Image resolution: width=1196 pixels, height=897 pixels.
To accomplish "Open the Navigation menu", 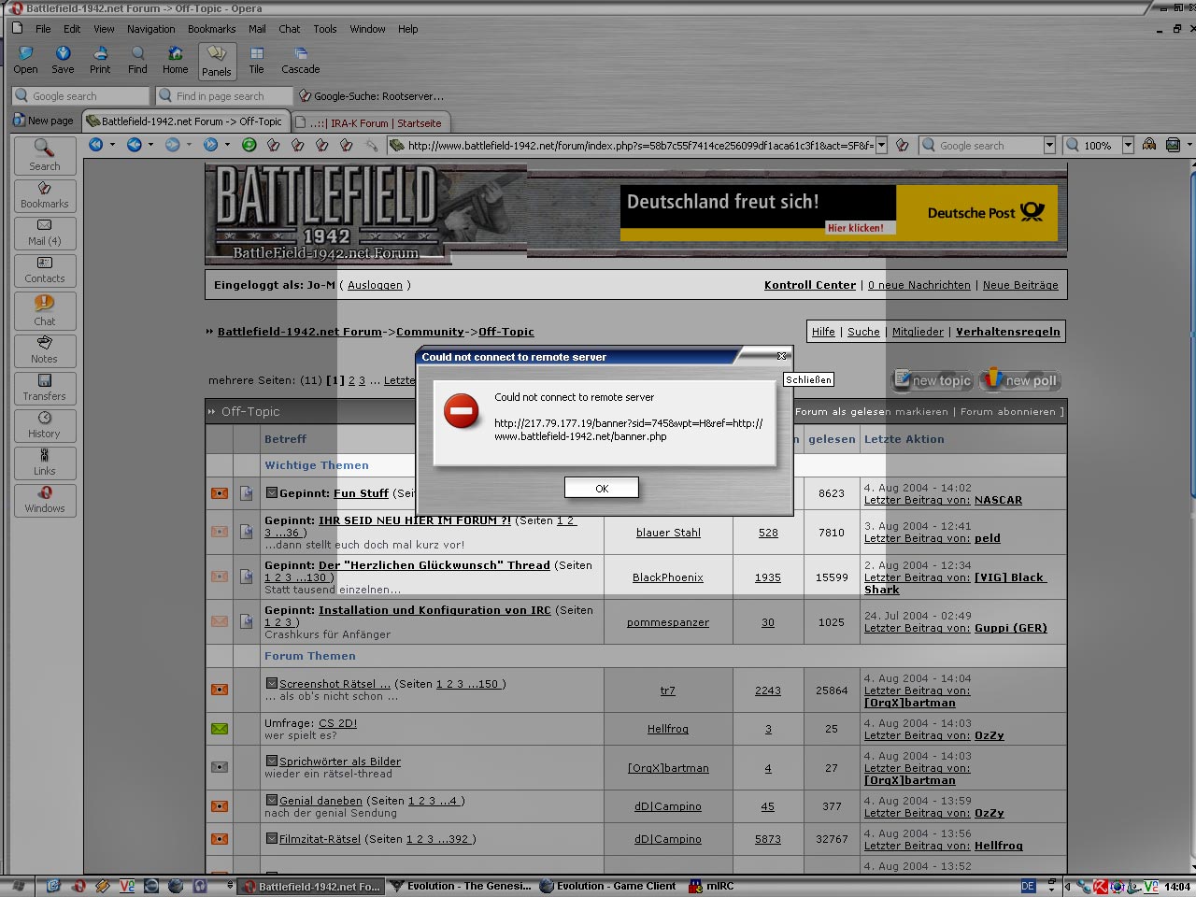I will (150, 29).
